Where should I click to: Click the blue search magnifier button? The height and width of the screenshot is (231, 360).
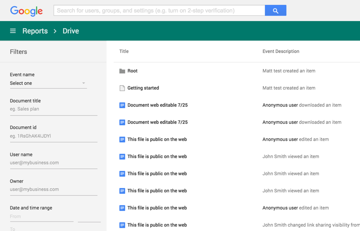pyautogui.click(x=275, y=10)
